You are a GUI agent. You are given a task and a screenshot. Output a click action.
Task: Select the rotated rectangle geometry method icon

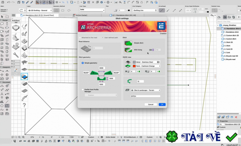(69, 11)
